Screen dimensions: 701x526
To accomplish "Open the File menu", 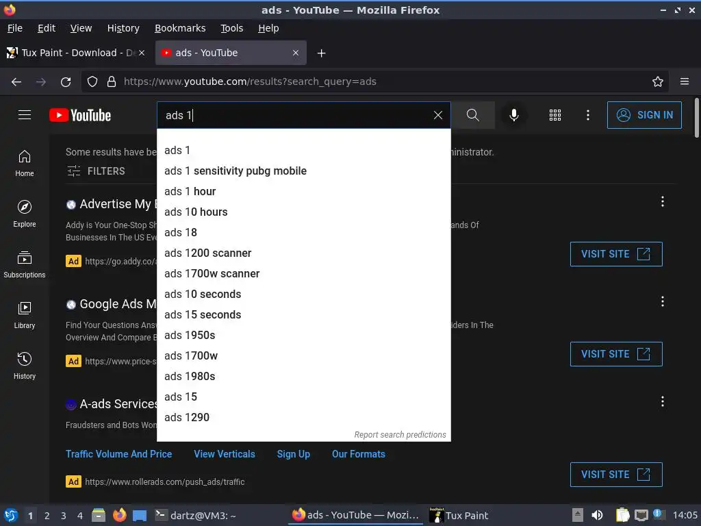I will point(15,28).
